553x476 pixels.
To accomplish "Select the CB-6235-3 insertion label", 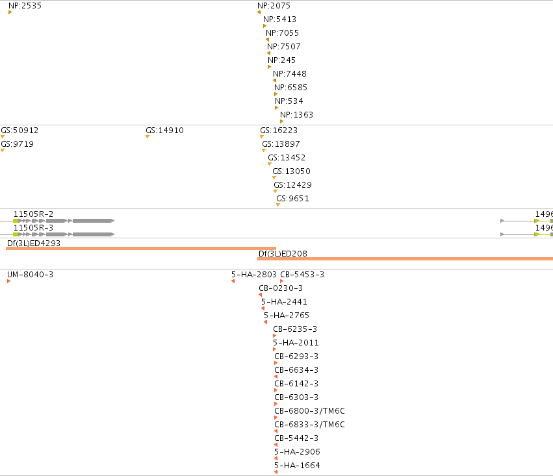I will pyautogui.click(x=295, y=329).
